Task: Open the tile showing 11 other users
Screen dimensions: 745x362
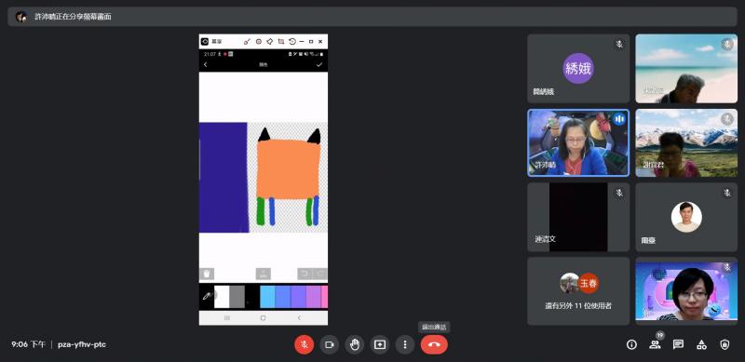Action: click(x=578, y=291)
